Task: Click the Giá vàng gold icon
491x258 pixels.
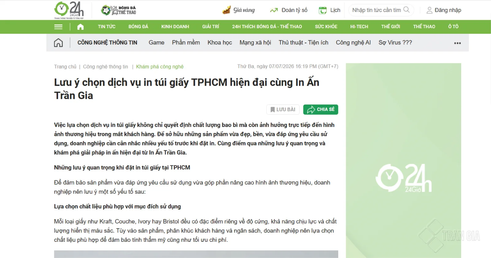Action: [226, 10]
